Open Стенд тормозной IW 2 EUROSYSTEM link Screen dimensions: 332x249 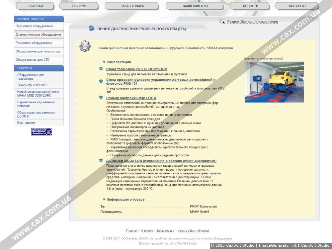136,69
